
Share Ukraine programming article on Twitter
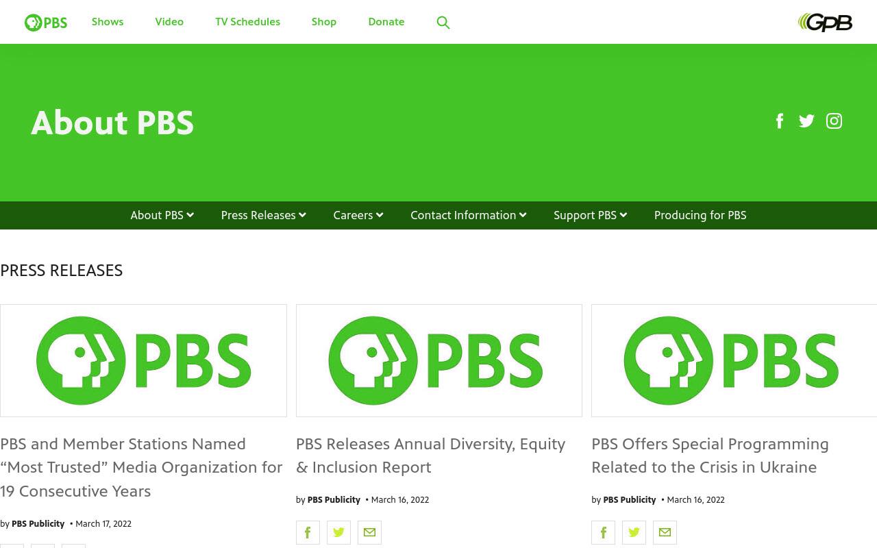634,532
